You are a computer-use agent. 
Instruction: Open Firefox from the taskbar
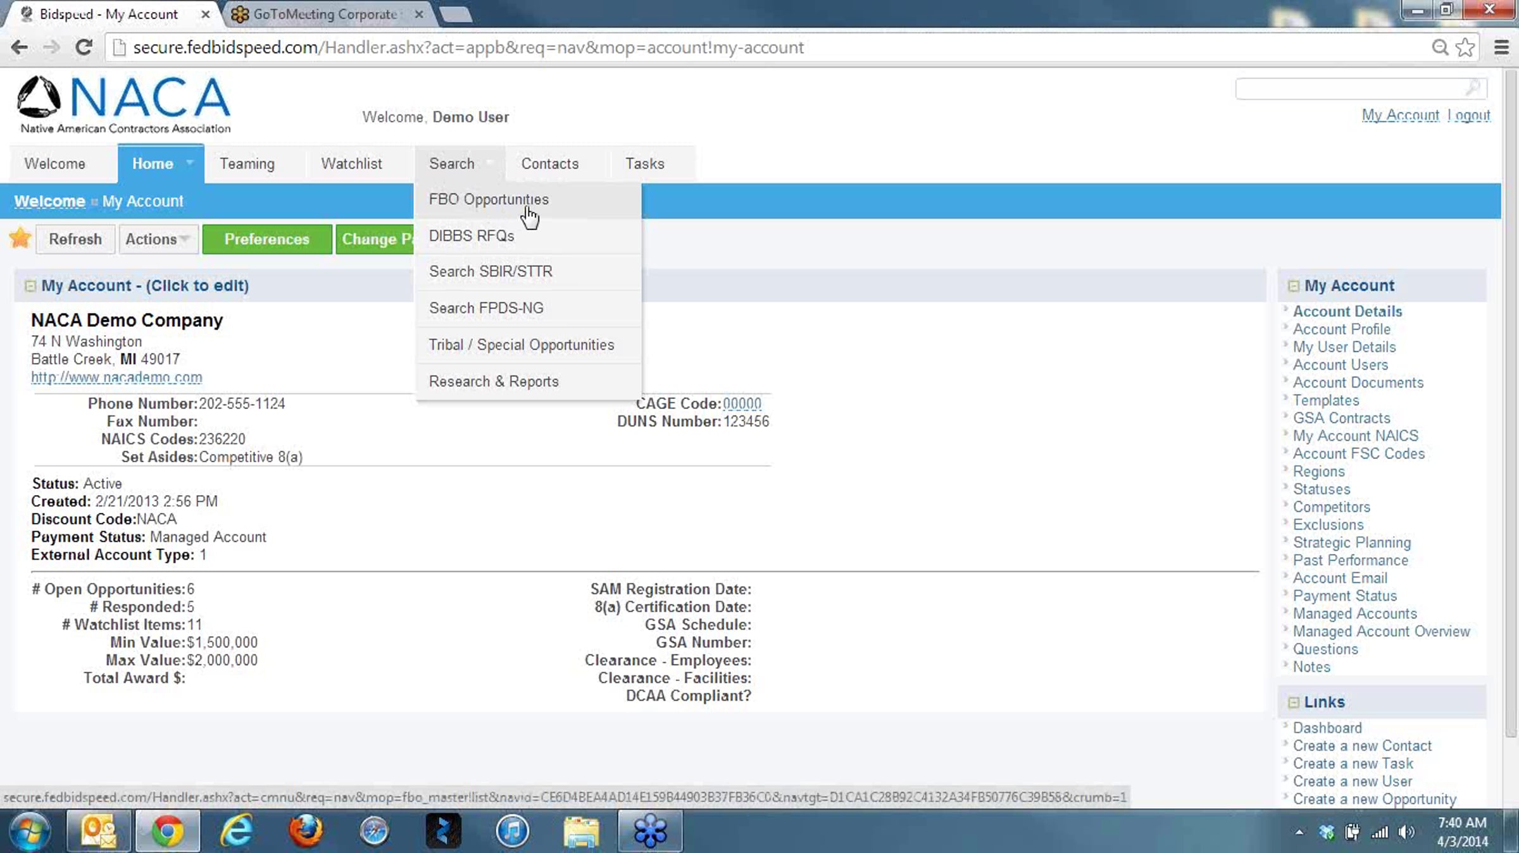(x=306, y=830)
